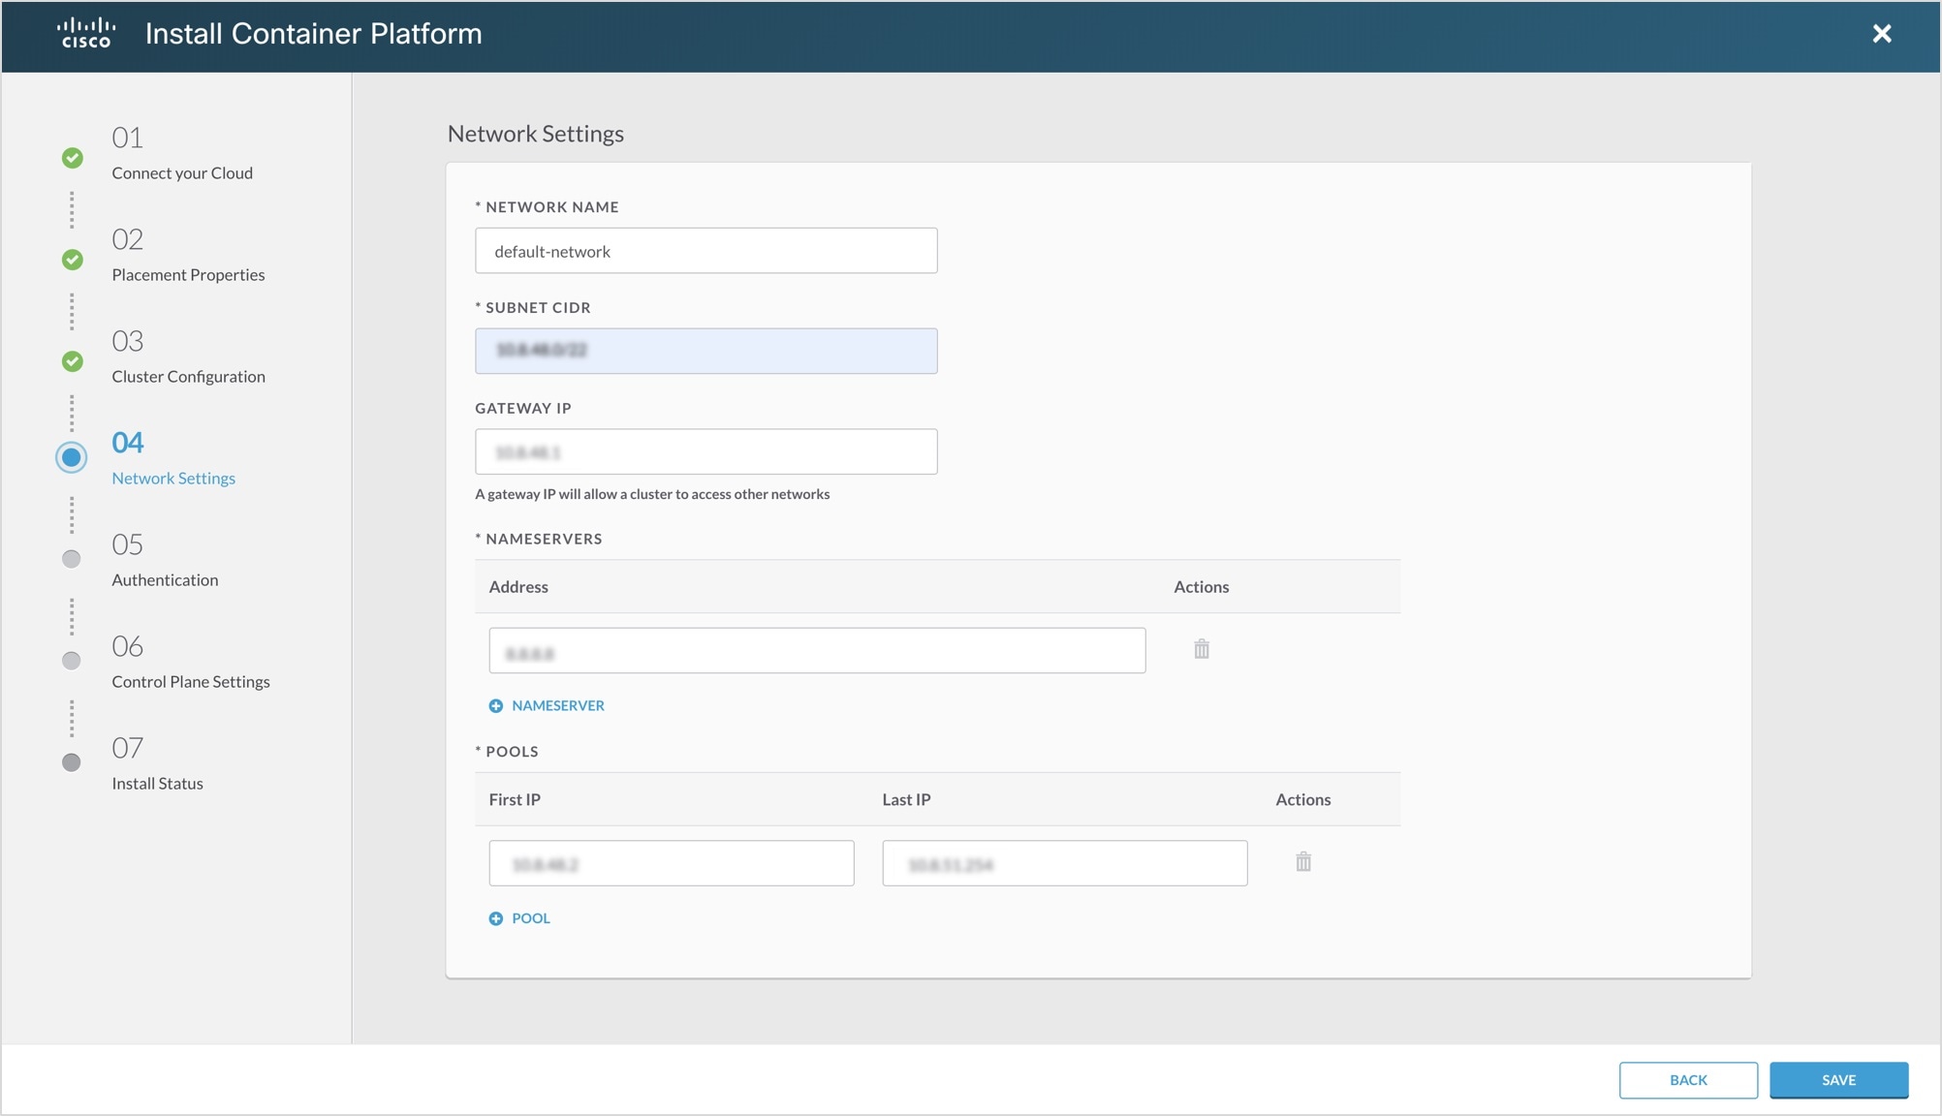Viewport: 1942px width, 1116px height.
Task: Click the plus icon to add a NAMESERVER
Action: pos(495,705)
